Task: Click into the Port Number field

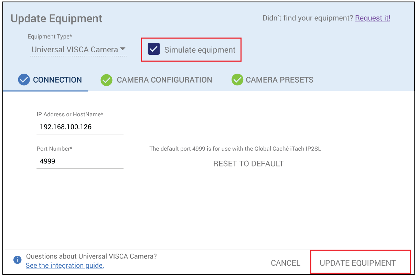Action: pyautogui.click(x=80, y=161)
